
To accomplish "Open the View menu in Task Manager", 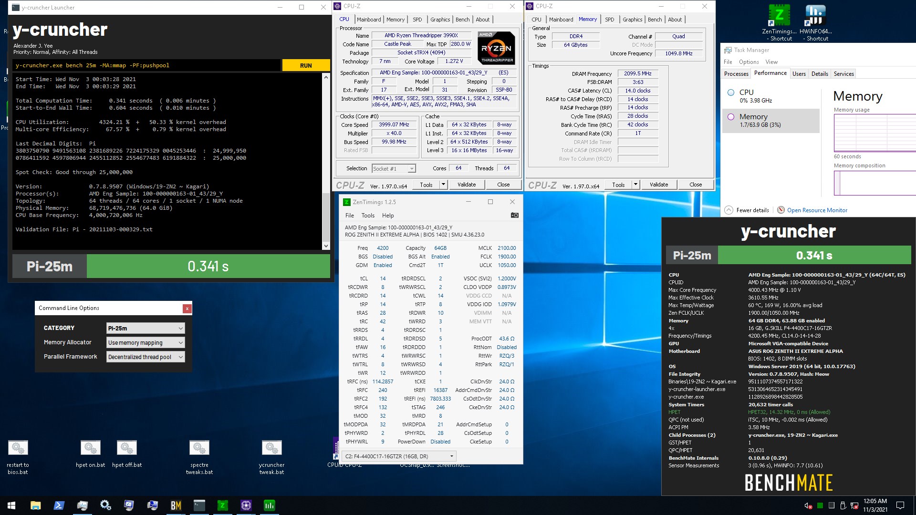I will pyautogui.click(x=771, y=62).
